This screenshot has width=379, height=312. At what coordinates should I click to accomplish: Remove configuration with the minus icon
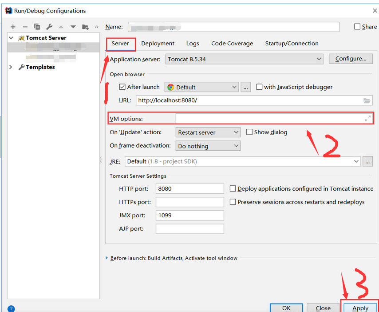25,27
